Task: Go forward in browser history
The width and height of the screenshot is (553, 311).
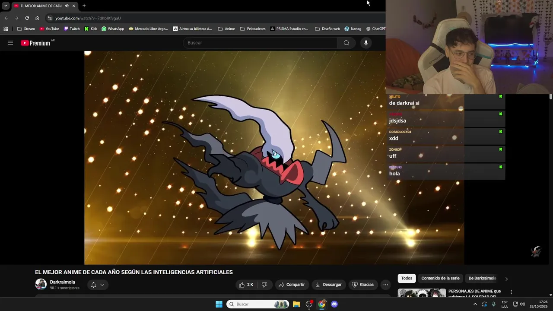Action: pos(16,18)
